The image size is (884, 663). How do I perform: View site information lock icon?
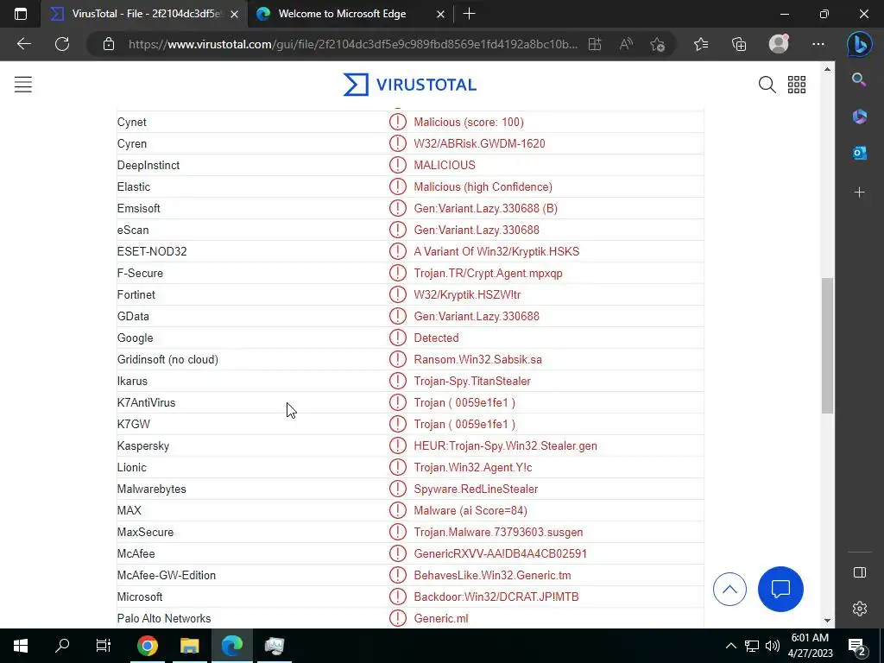[x=109, y=44]
